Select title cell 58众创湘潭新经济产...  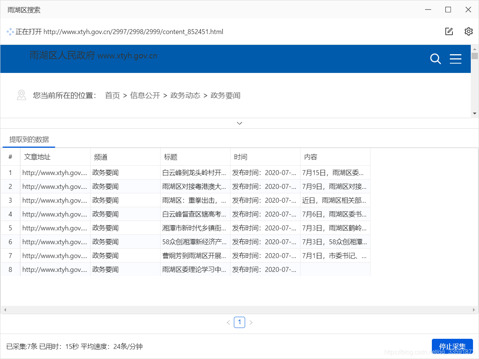195,242
